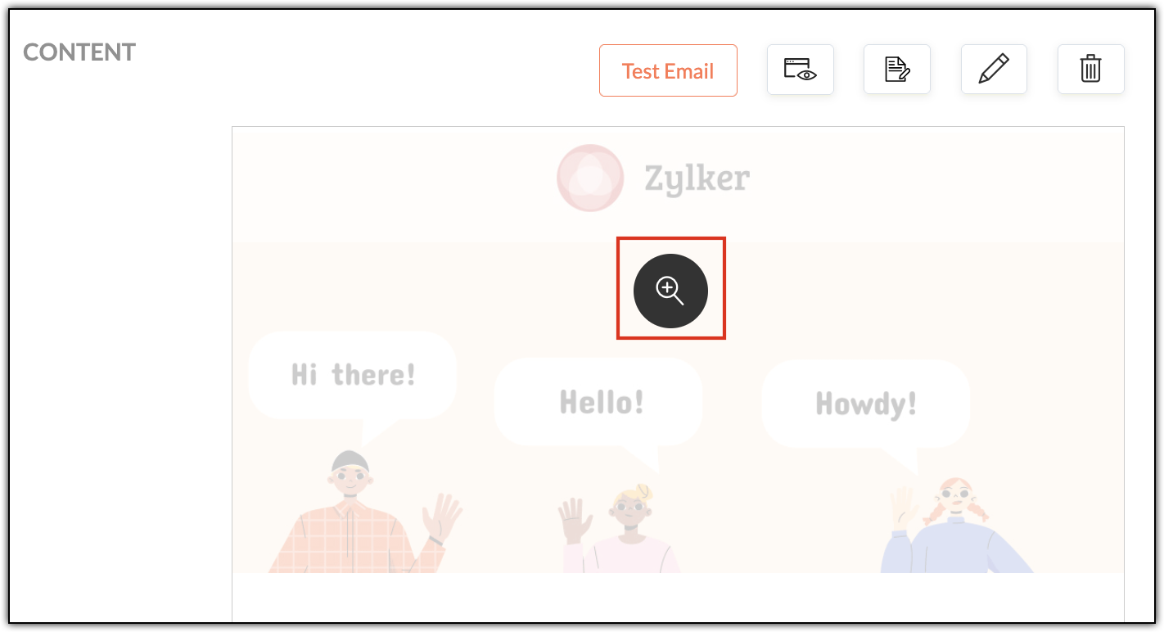The height and width of the screenshot is (632, 1164).
Task: Open the email preview eye icon
Action: click(800, 70)
